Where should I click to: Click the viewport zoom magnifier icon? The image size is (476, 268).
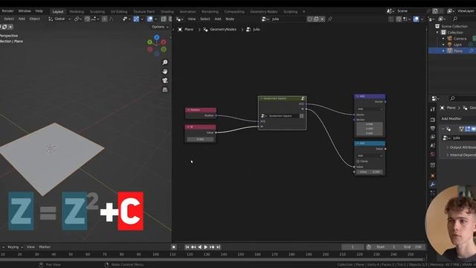(x=165, y=63)
